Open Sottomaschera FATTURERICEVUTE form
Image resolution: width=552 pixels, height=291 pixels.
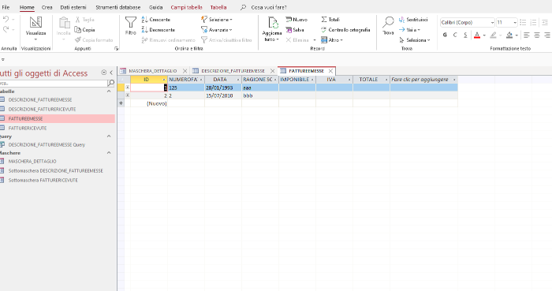43,180
